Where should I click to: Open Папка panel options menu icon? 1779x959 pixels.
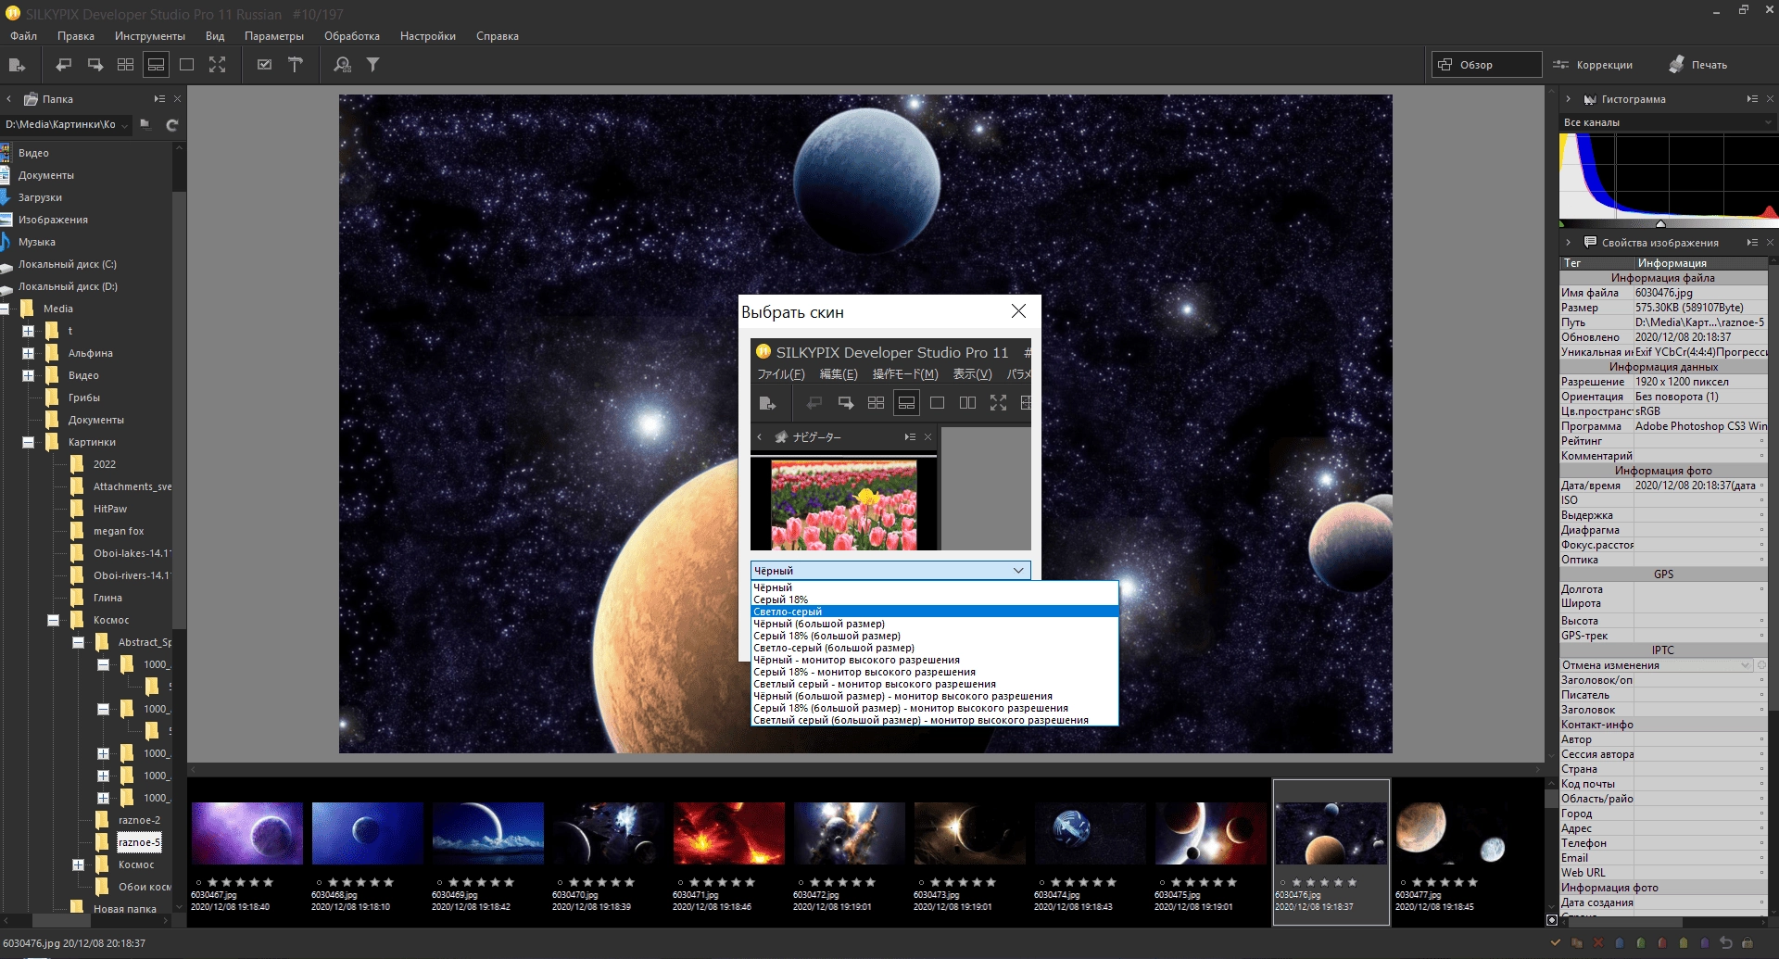coord(159,99)
